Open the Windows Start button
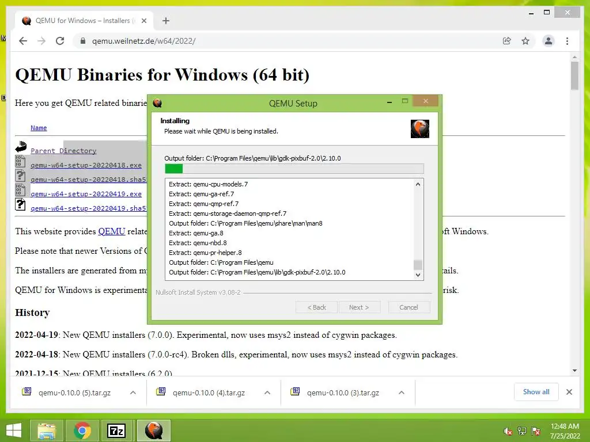Image resolution: width=590 pixels, height=442 pixels. pyautogui.click(x=14, y=430)
